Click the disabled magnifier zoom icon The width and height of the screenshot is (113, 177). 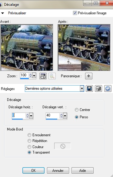52,76
